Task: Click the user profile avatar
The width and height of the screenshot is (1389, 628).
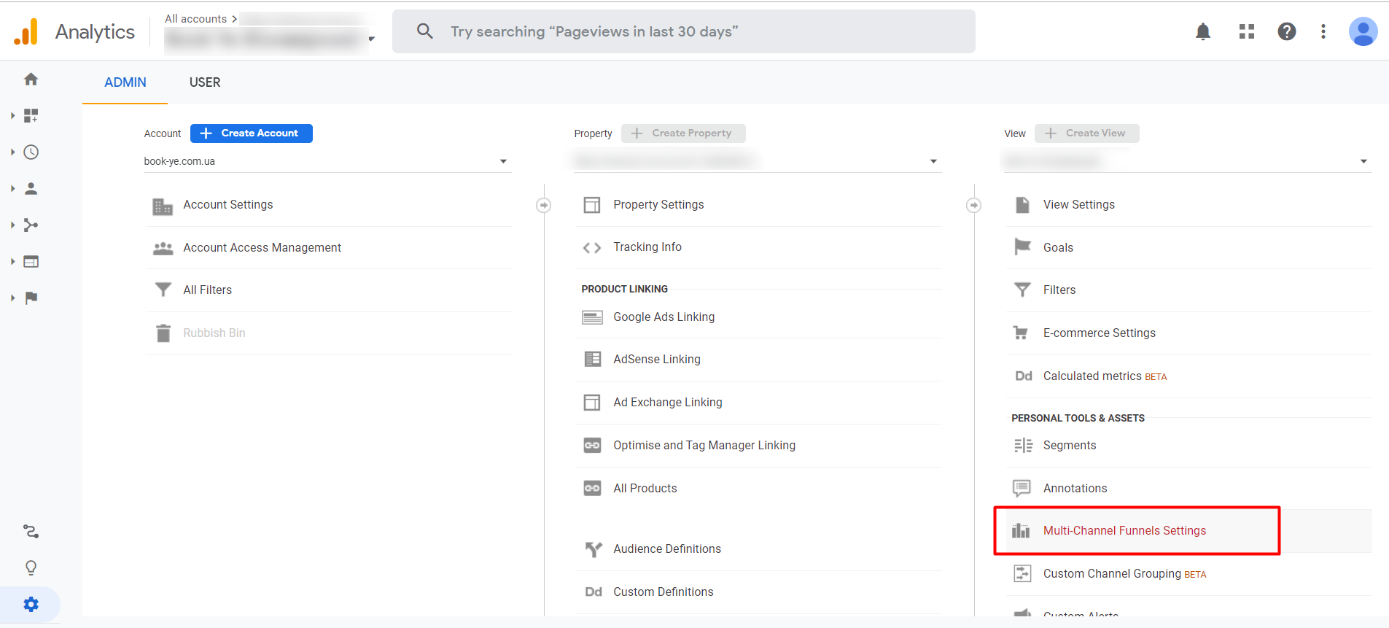Action: (1362, 31)
